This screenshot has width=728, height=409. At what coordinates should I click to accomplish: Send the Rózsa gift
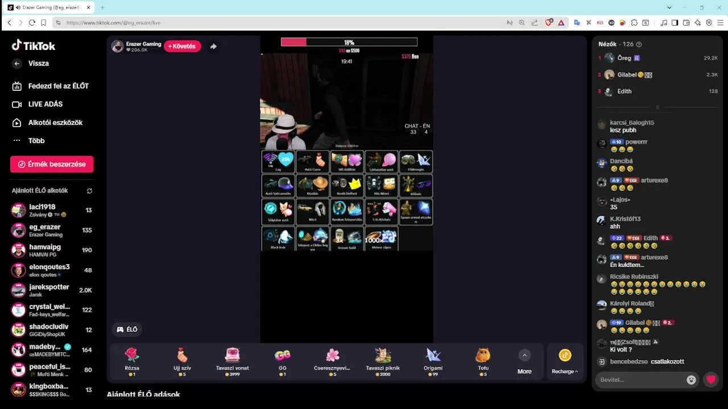point(132,362)
